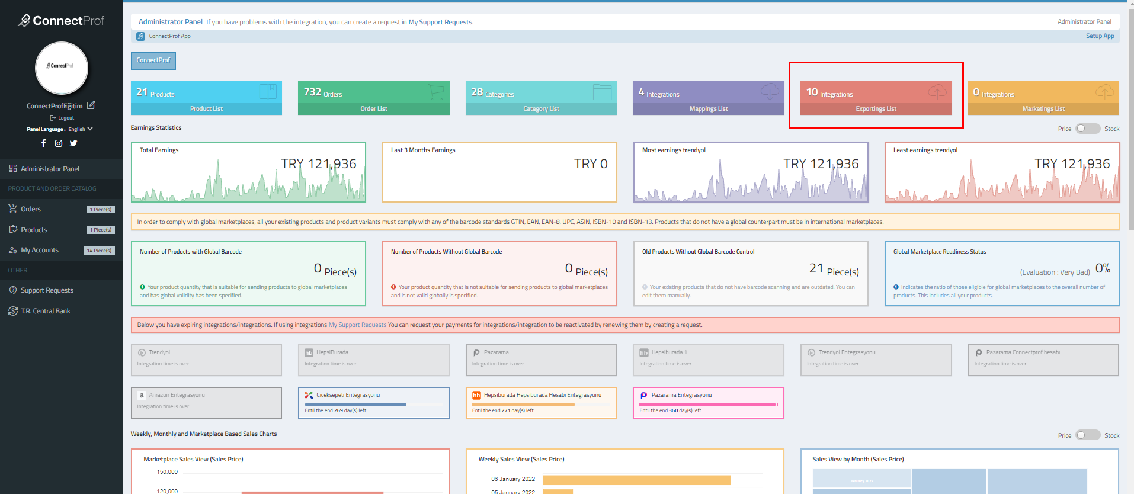Click the Facebook icon in sidebar
This screenshot has height=494, width=1134.
[43, 143]
